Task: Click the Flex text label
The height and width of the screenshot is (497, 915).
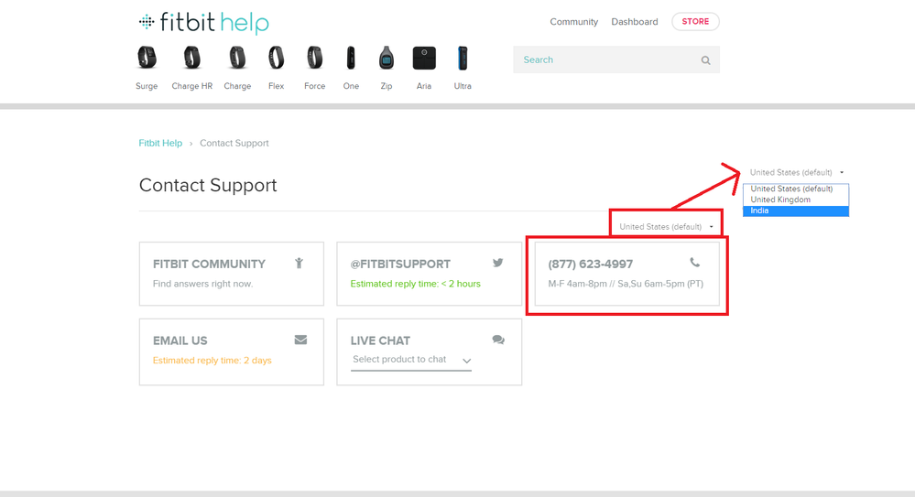Action: point(276,86)
